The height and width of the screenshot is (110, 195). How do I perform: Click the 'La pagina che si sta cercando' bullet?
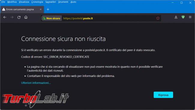point(95,69)
